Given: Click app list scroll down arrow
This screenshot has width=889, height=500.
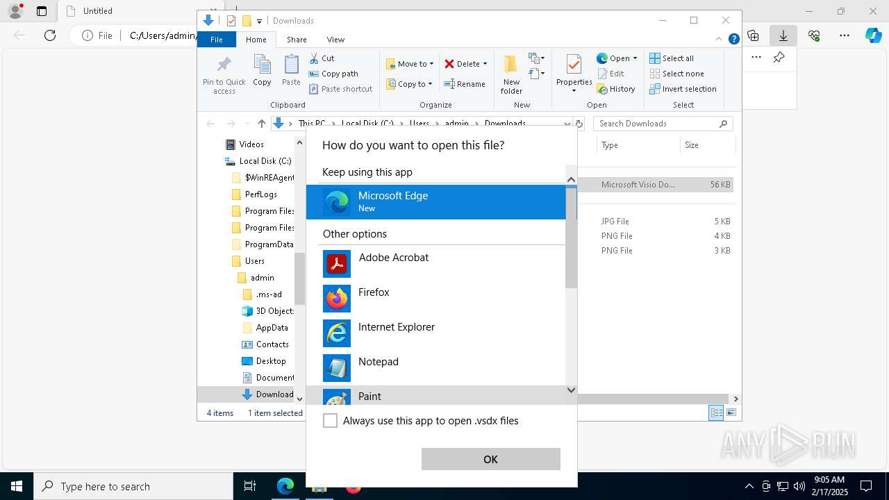Looking at the screenshot, I should (x=571, y=390).
